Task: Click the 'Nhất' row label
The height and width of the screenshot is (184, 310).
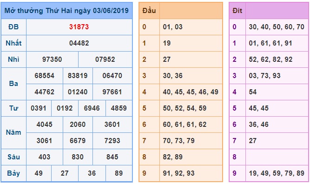Action: coord(13,43)
